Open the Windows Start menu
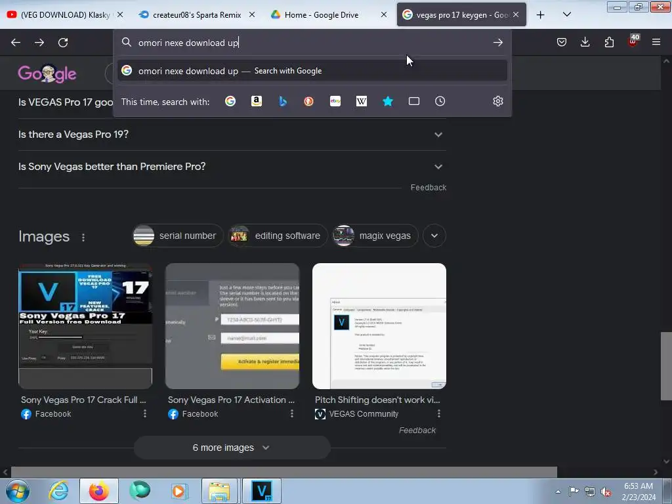Screen dimensions: 672x504 tap(17, 491)
